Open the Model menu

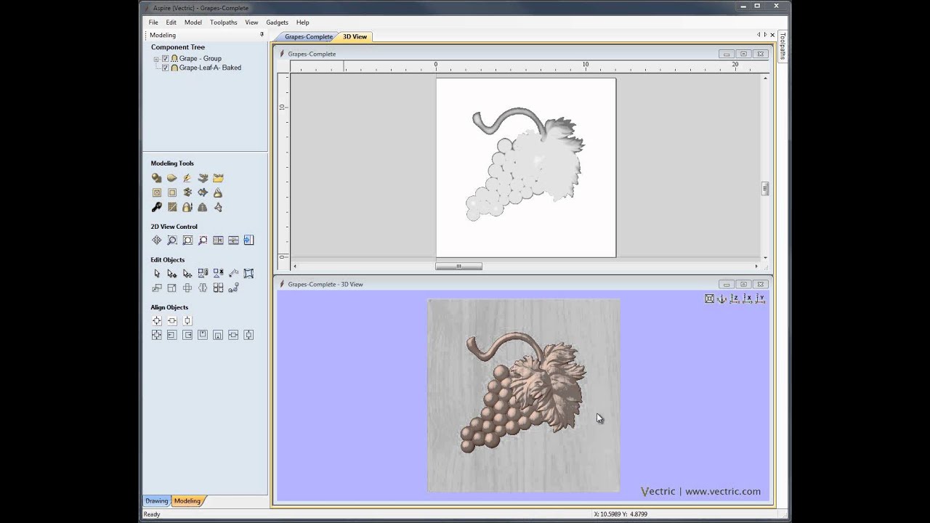pyautogui.click(x=193, y=23)
